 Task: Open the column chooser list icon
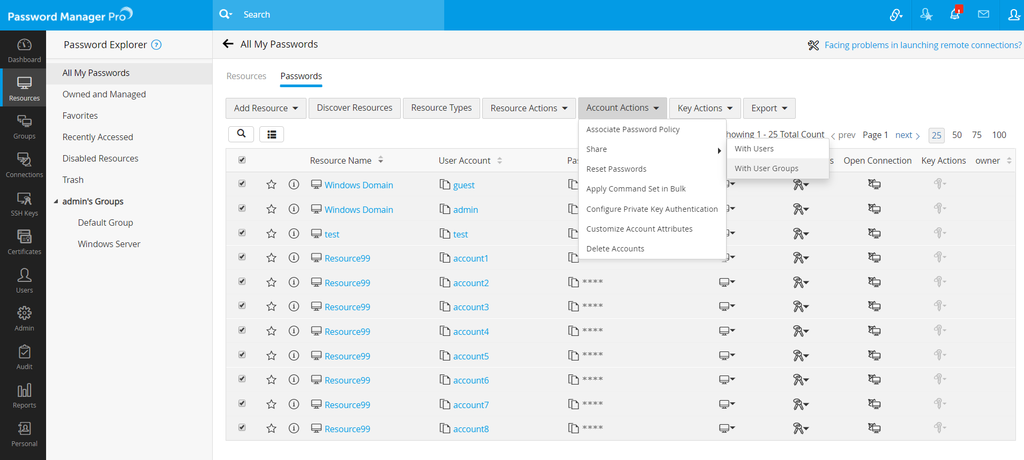pos(272,134)
